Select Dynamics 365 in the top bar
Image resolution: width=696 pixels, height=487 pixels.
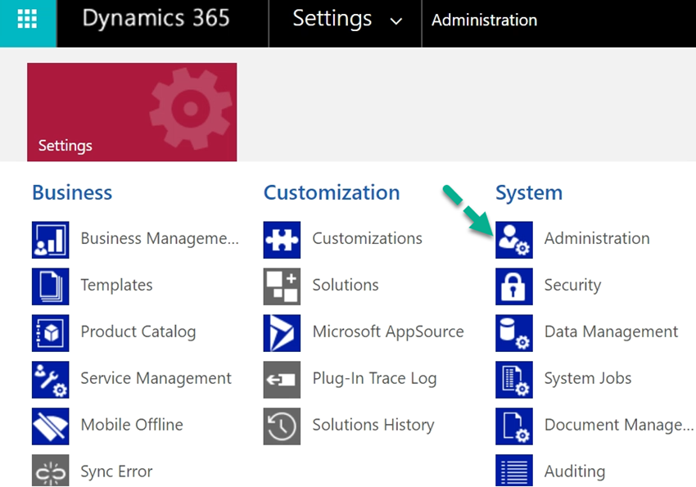[156, 20]
